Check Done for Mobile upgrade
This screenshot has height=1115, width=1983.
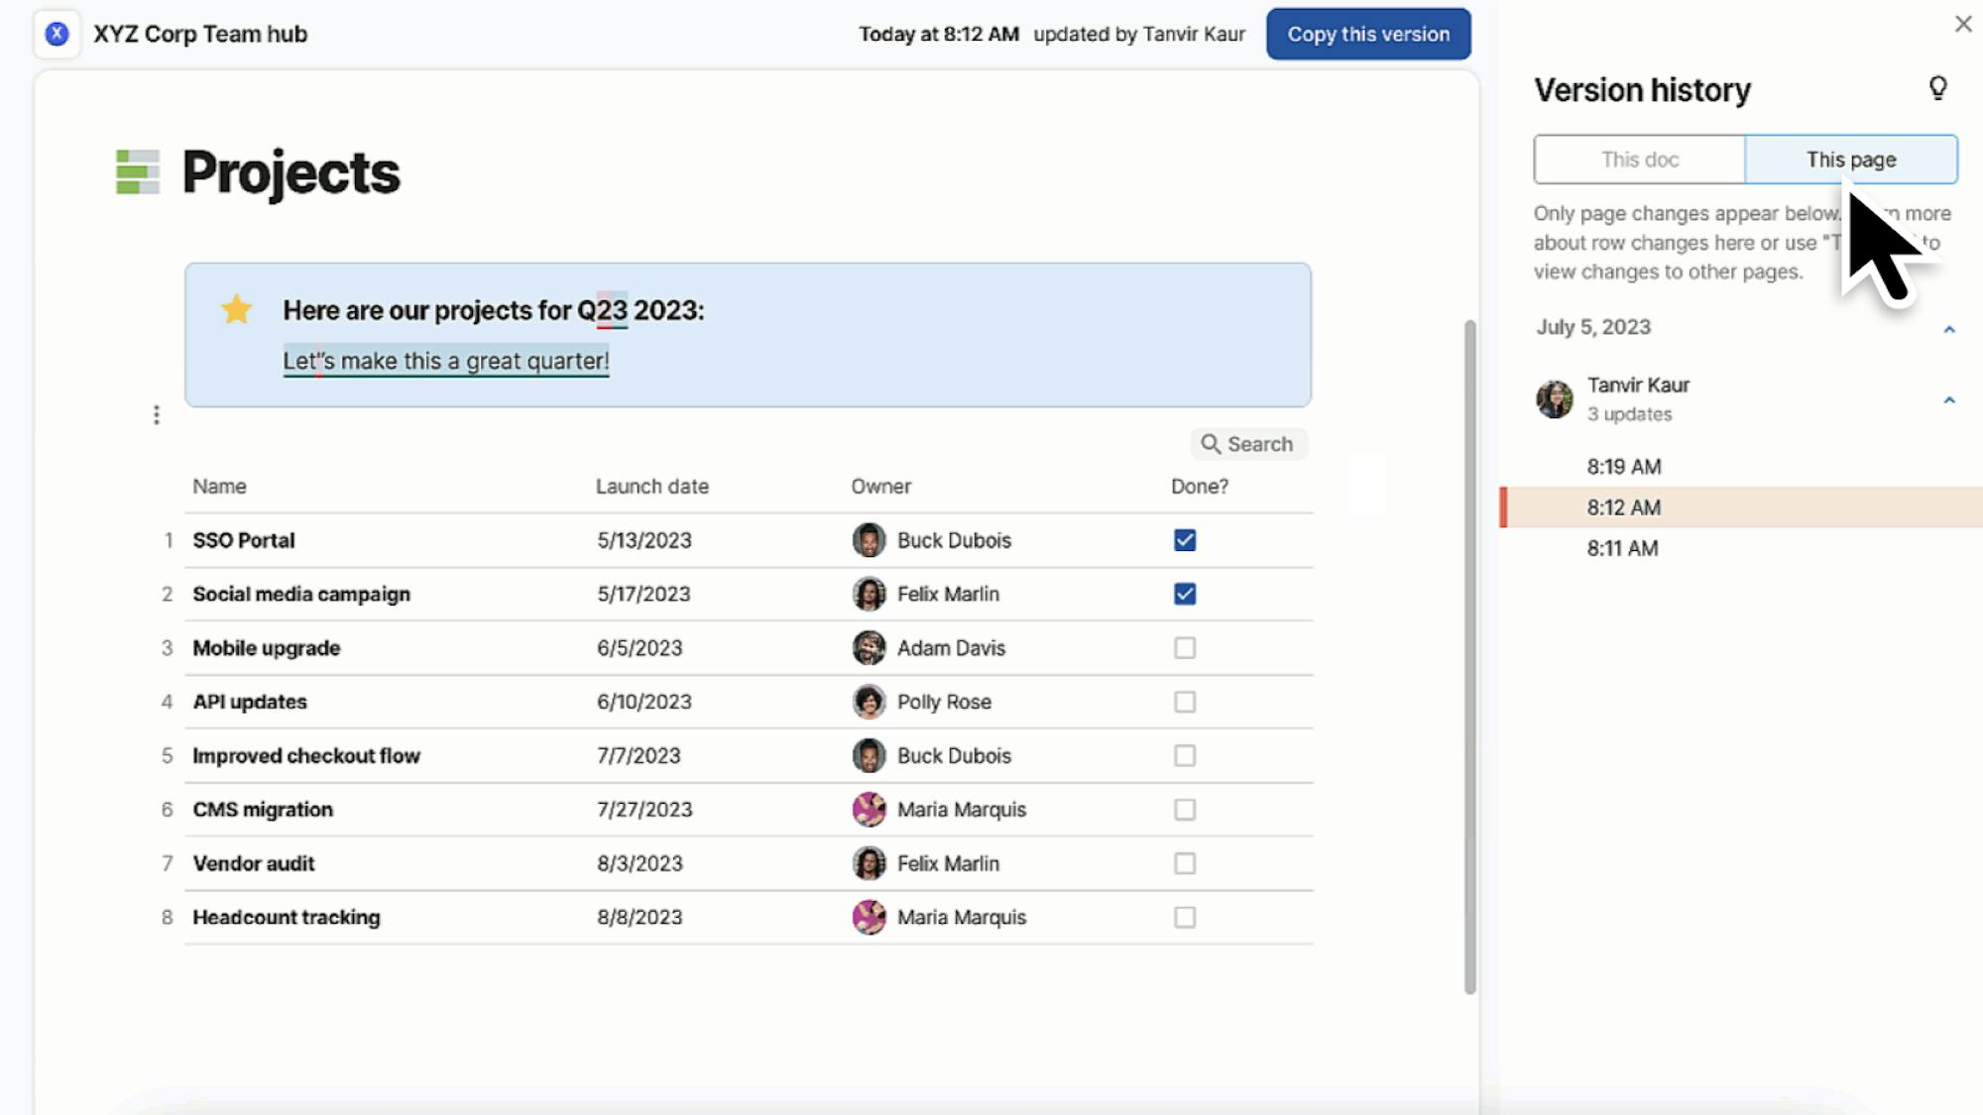1185,648
